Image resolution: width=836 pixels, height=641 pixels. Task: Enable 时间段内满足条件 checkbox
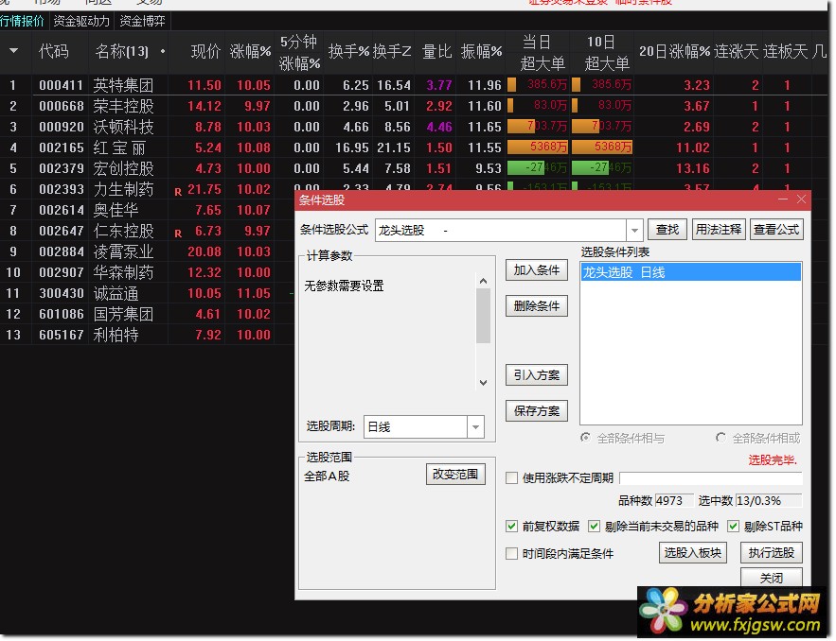[x=511, y=554]
